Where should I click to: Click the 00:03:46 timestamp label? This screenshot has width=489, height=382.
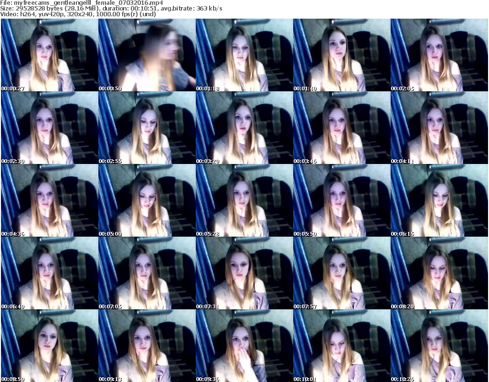(x=305, y=161)
